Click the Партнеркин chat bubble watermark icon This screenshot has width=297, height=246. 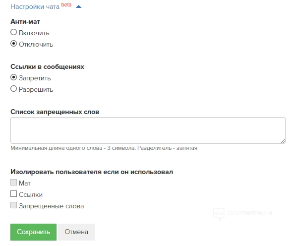click(x=219, y=214)
